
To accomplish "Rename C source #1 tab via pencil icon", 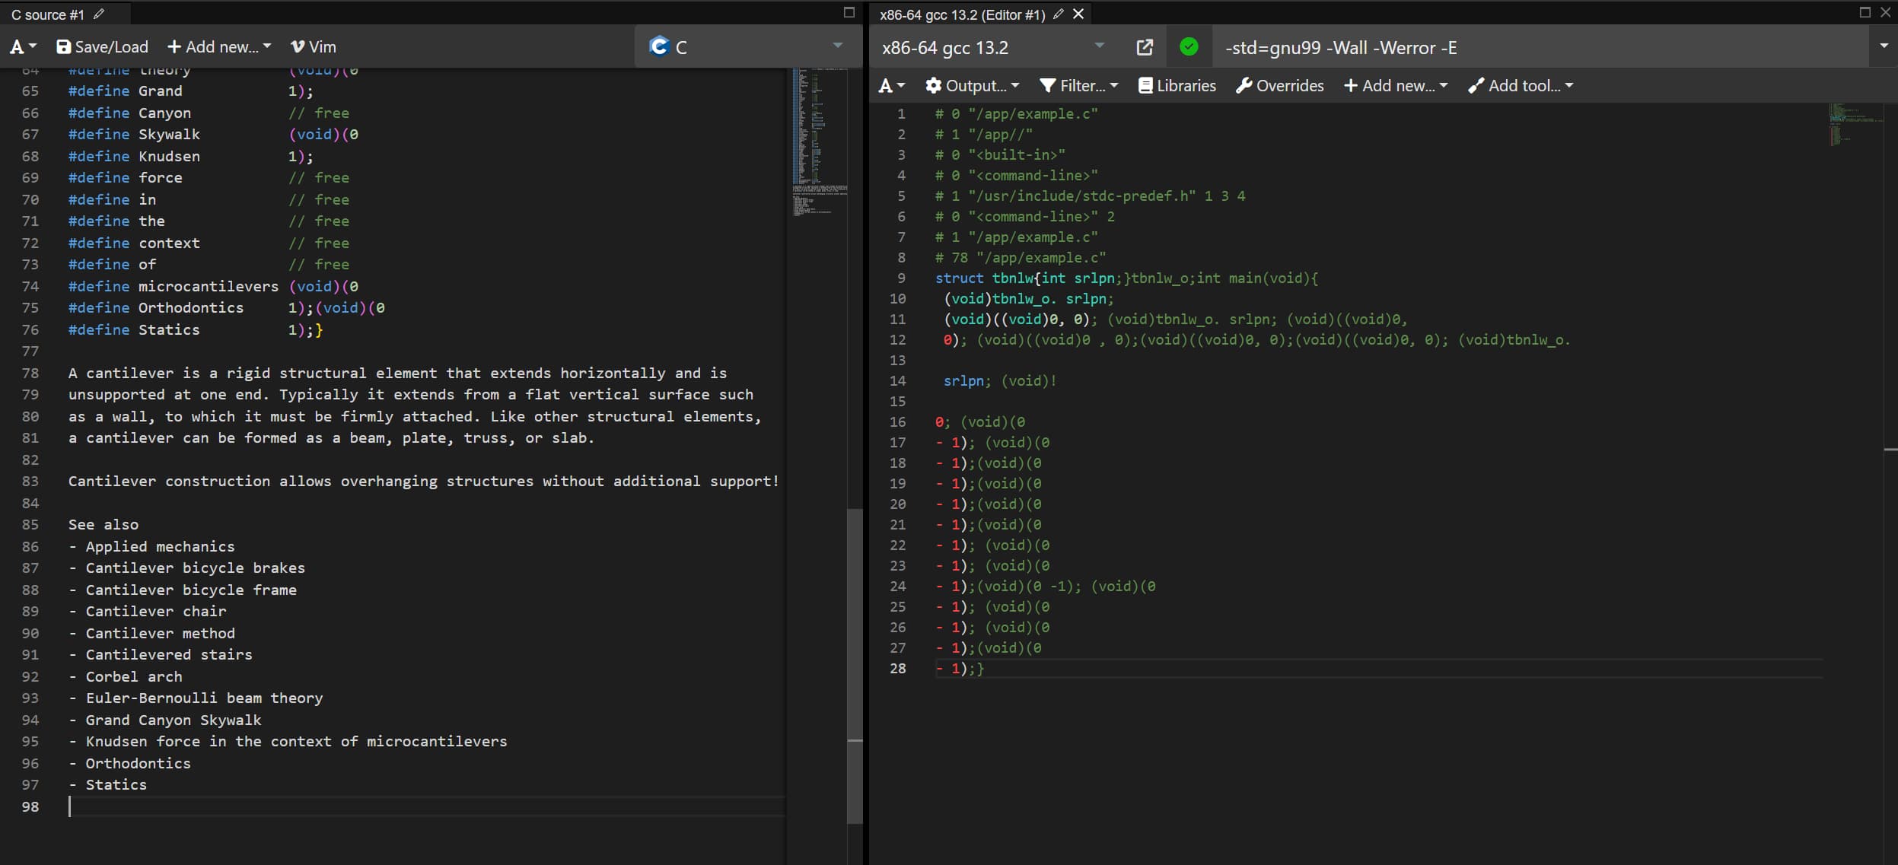I will (99, 14).
